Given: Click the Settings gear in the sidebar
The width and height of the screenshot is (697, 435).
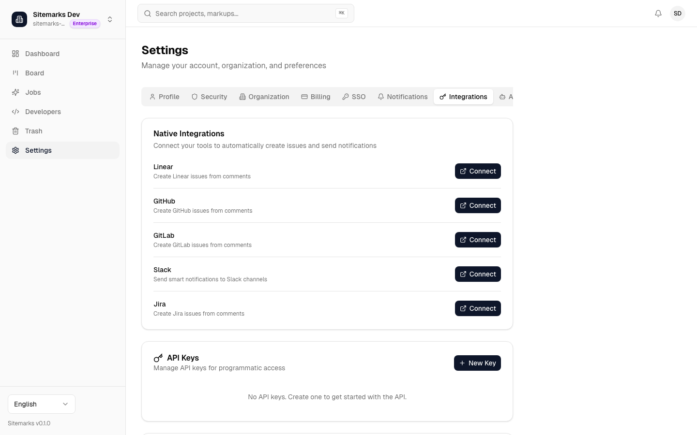Looking at the screenshot, I should [x=16, y=150].
